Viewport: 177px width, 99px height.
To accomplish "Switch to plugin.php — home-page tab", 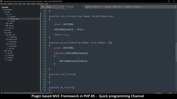I will pos(133,7).
